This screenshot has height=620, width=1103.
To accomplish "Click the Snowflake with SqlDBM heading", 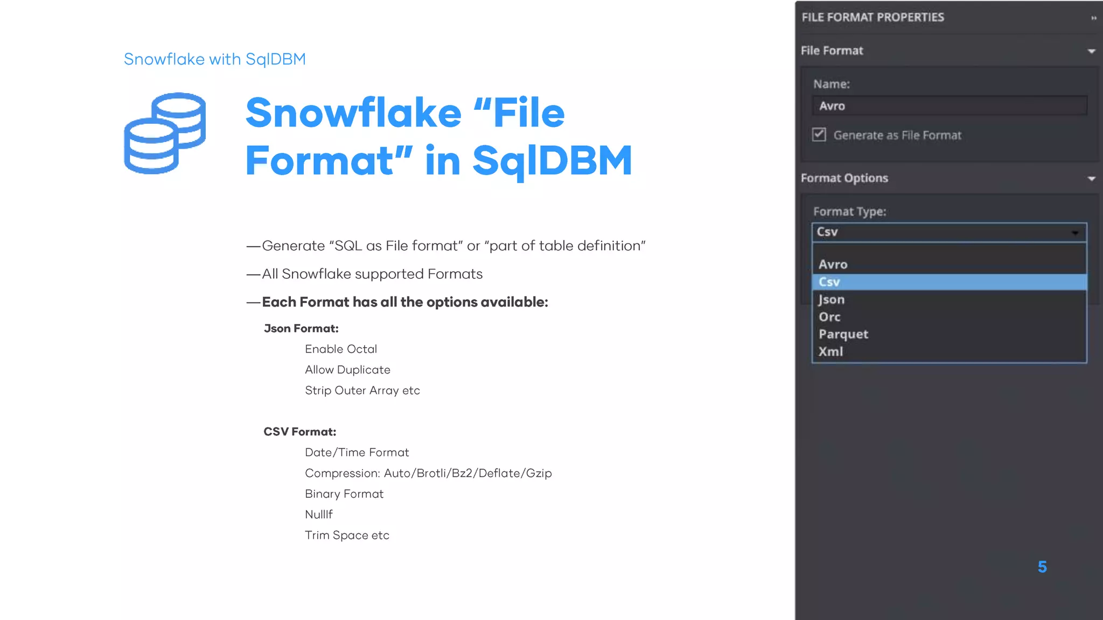I will pos(214,59).
